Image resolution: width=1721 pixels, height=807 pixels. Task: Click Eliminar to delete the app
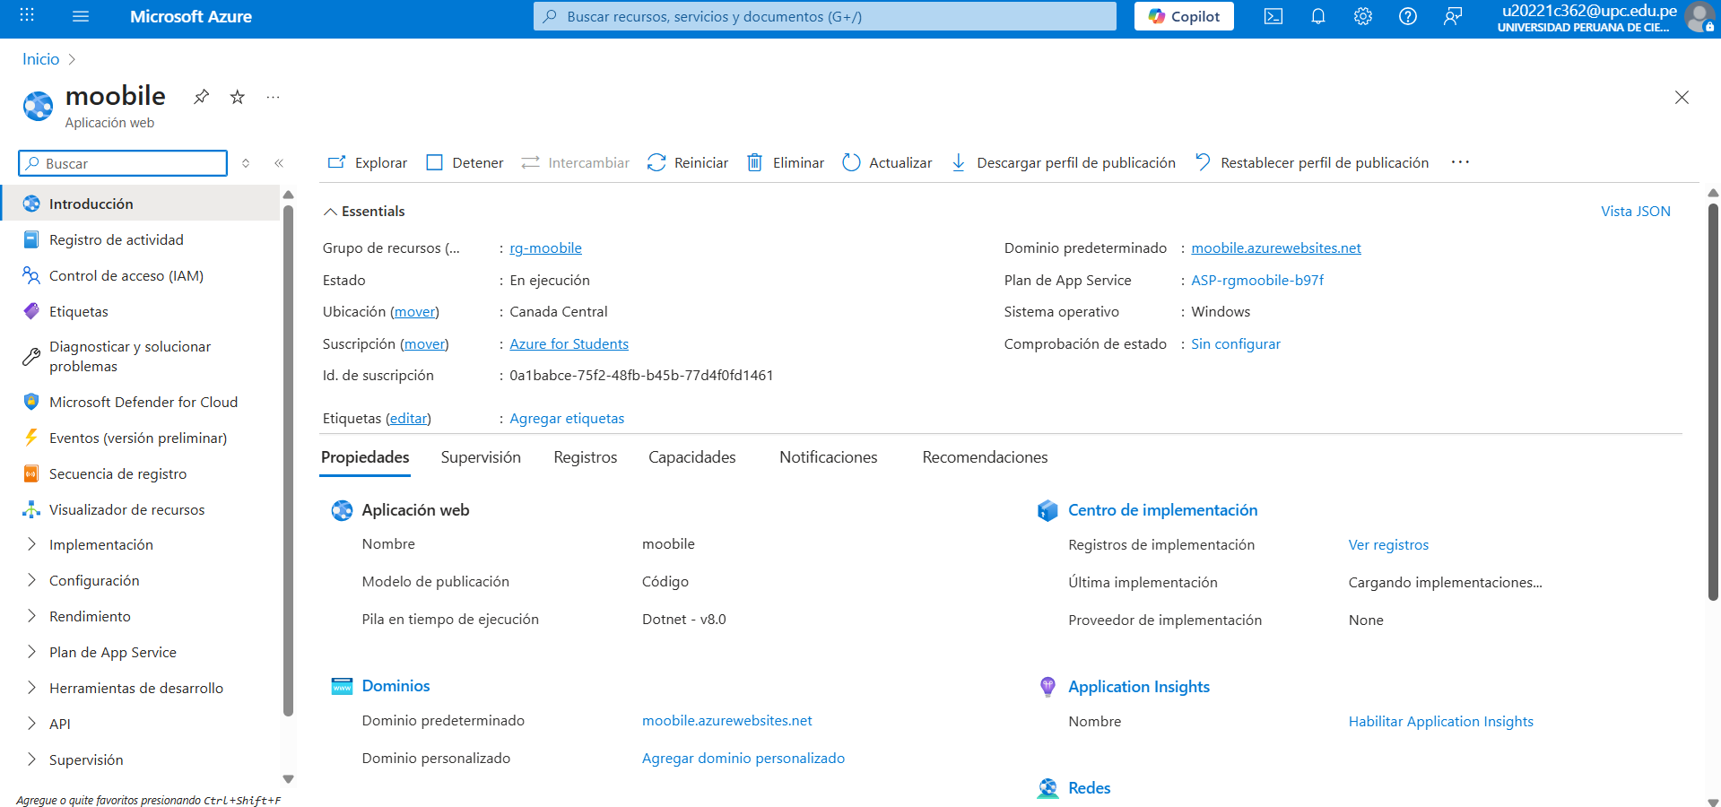[x=786, y=162]
